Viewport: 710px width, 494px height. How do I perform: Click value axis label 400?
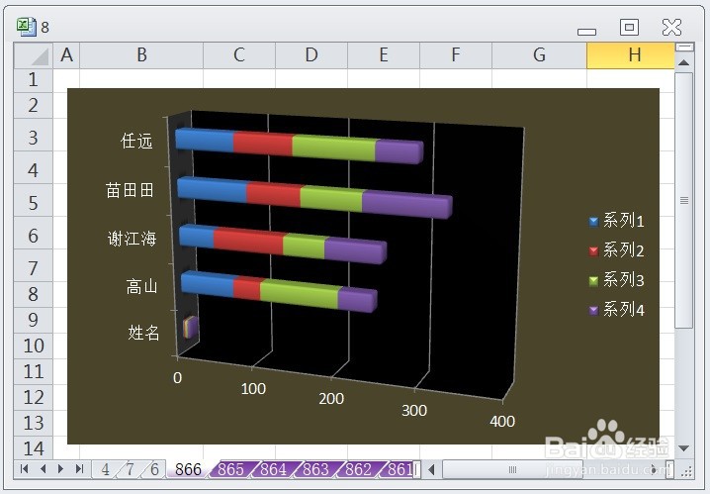coord(502,421)
